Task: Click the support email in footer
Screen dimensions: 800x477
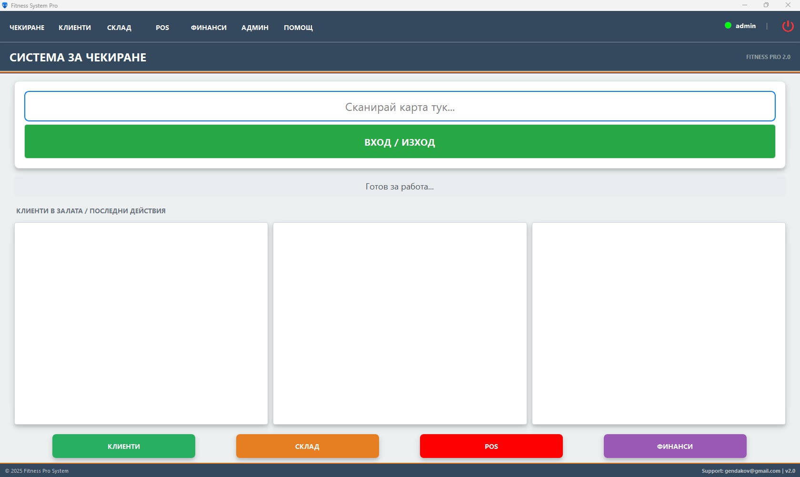Action: (752, 471)
